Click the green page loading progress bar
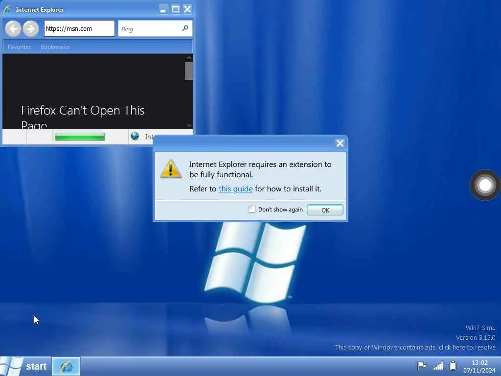 tap(80, 137)
